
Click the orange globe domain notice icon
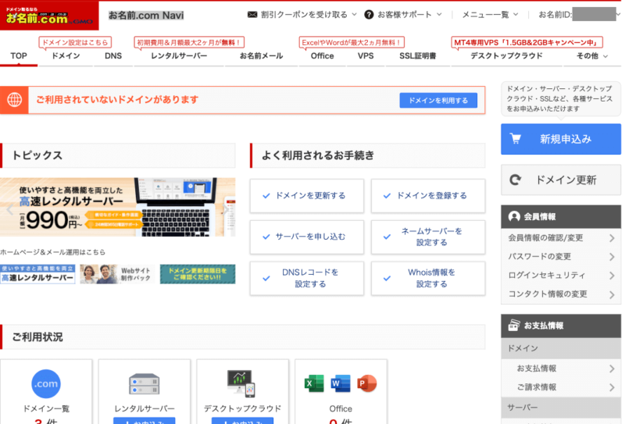[x=14, y=100]
